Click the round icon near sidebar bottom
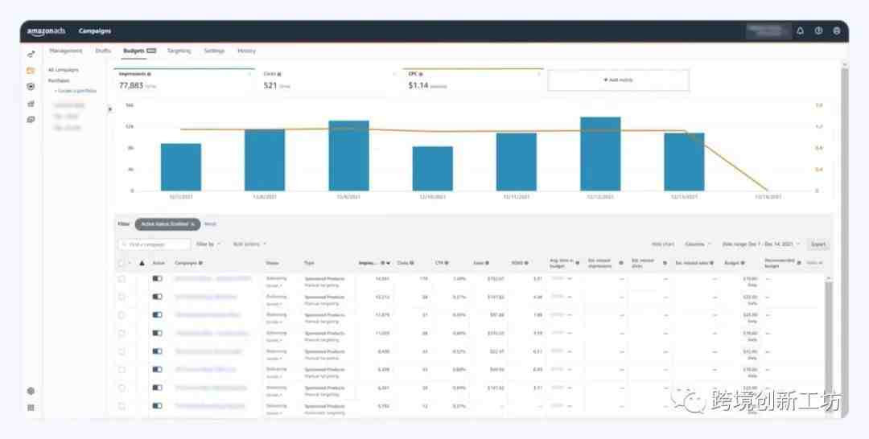The height and width of the screenshot is (439, 869). pos(31,391)
